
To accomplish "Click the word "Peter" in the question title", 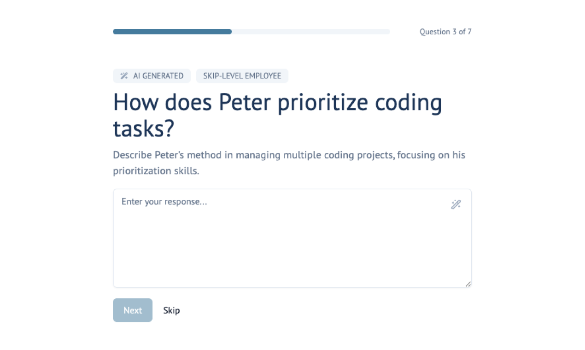I will click(x=244, y=102).
